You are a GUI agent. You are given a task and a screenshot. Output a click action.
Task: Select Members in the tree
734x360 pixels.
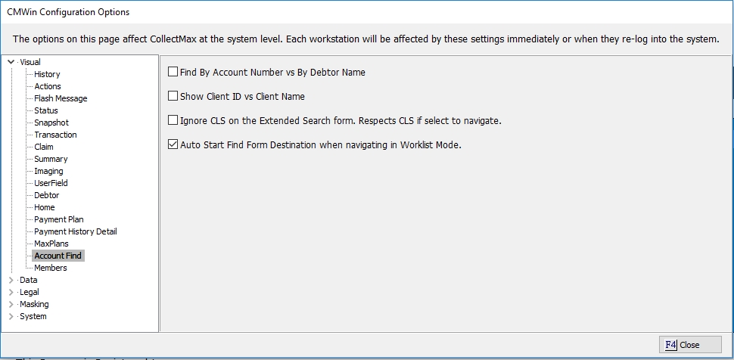(51, 268)
